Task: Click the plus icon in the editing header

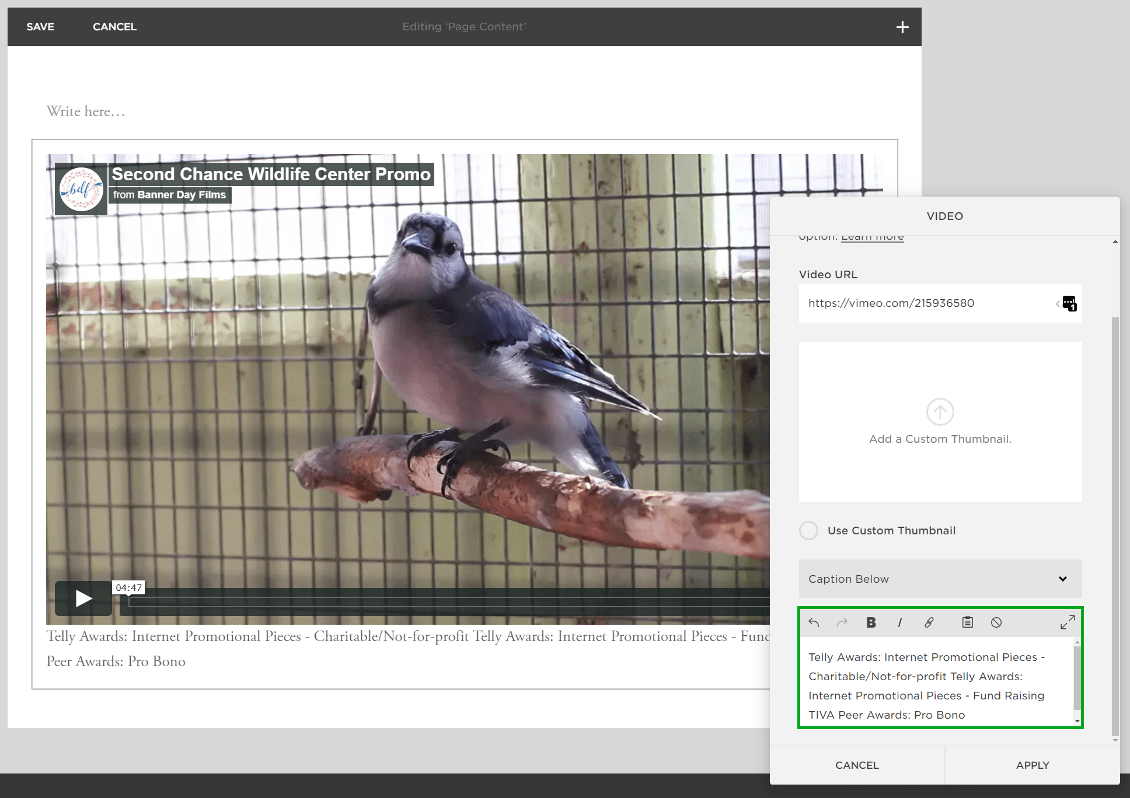Action: (902, 27)
